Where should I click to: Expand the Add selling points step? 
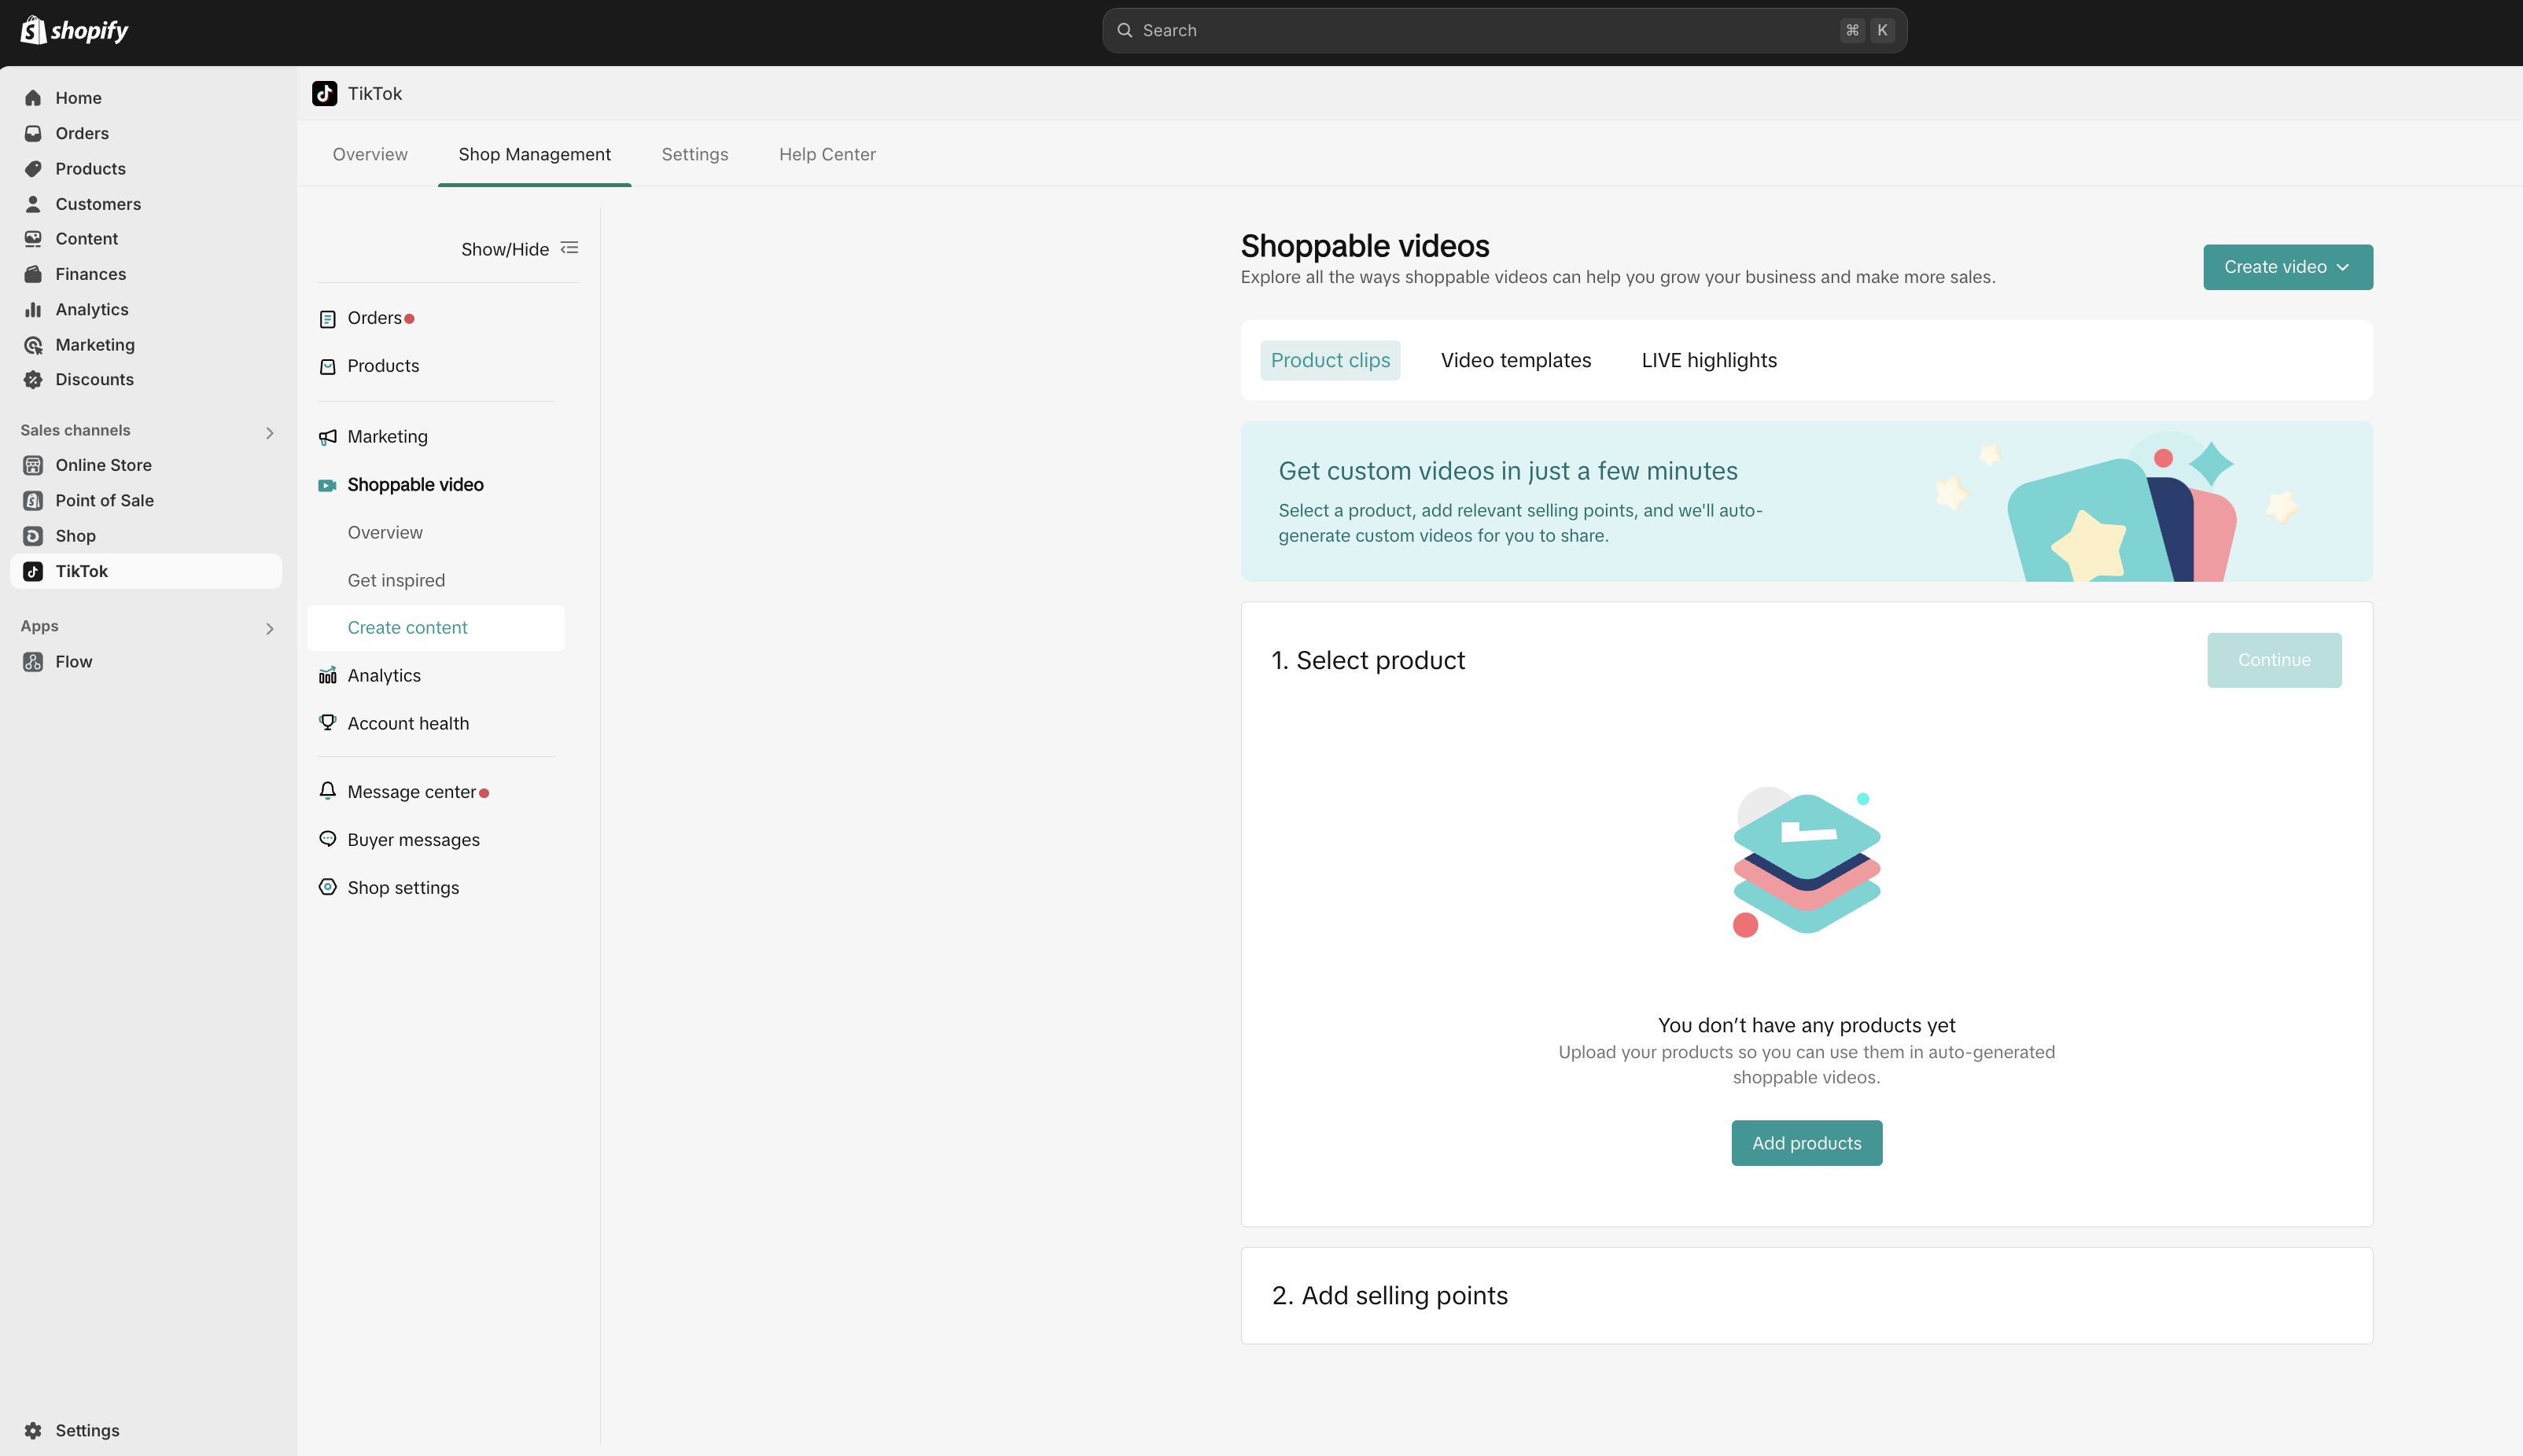(x=1390, y=1296)
